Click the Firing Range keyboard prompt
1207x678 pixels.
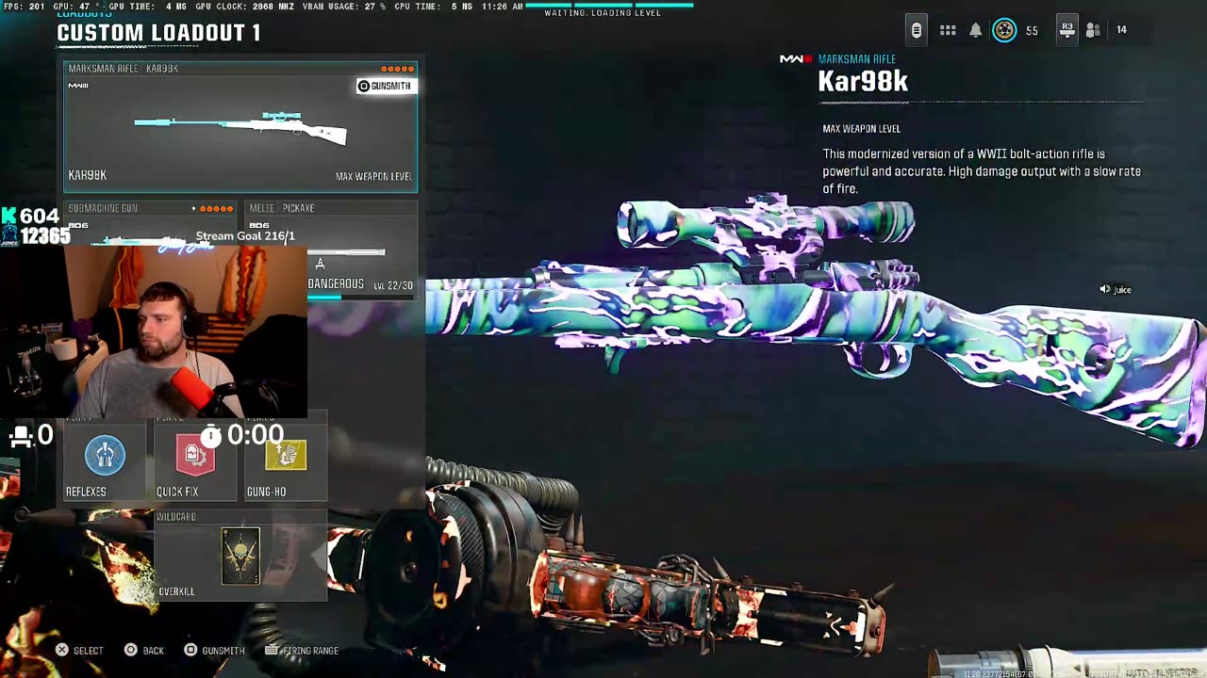302,651
